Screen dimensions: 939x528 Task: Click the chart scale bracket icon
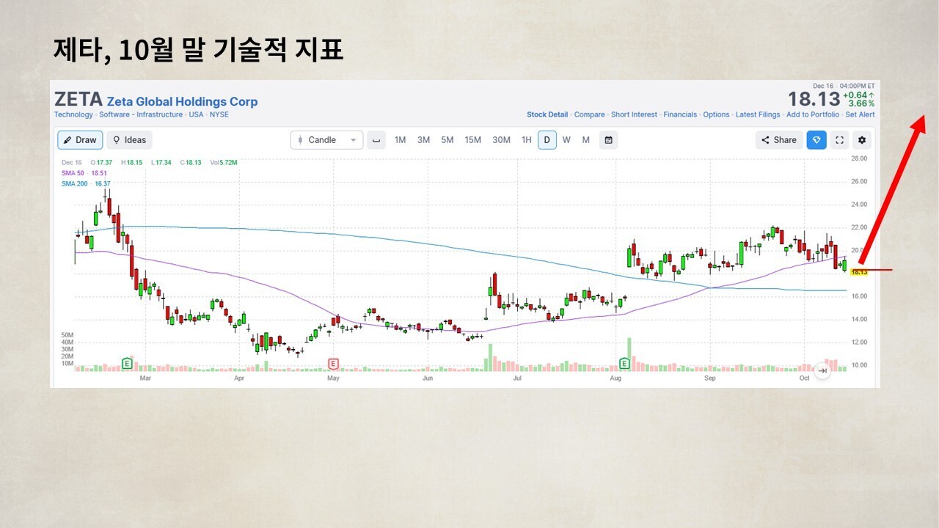[376, 140]
